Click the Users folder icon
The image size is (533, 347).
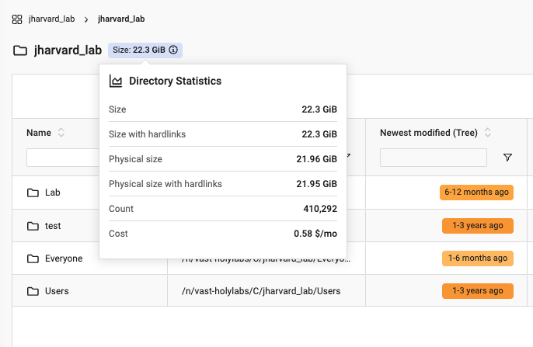[33, 291]
